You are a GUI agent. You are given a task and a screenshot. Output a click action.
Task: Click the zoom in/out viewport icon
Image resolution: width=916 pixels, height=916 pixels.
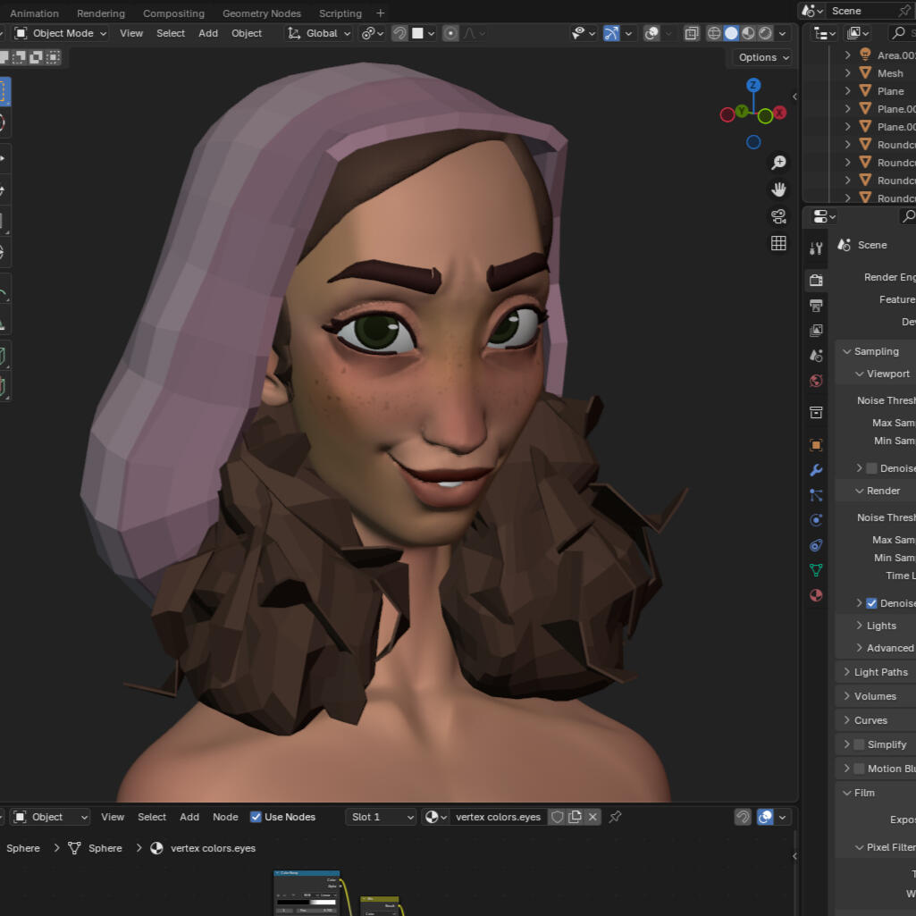pos(778,163)
